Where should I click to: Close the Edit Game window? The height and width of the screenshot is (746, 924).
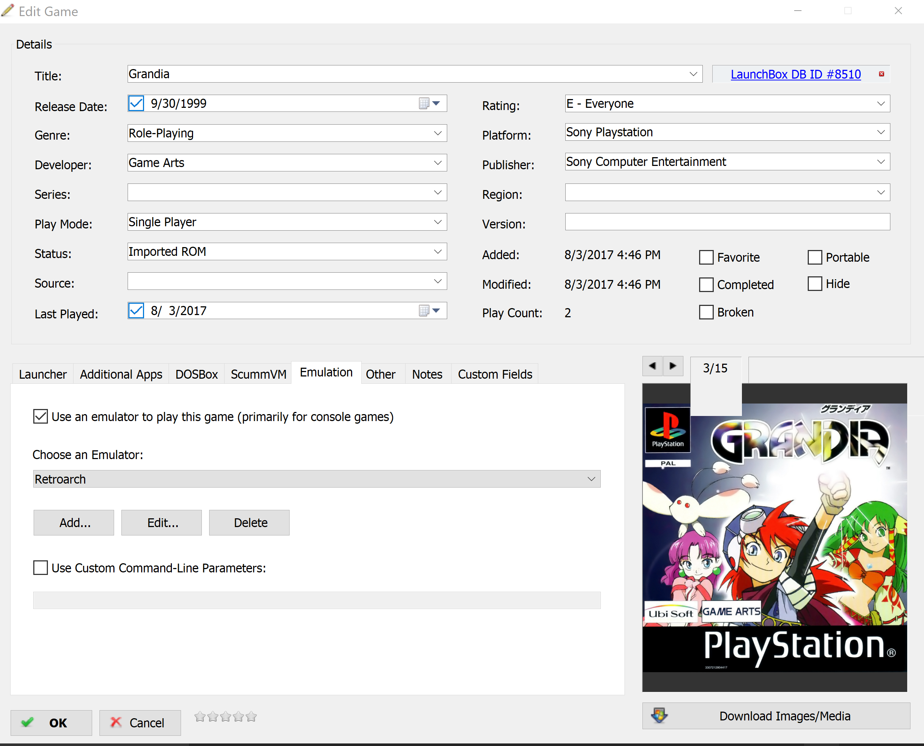pyautogui.click(x=898, y=11)
